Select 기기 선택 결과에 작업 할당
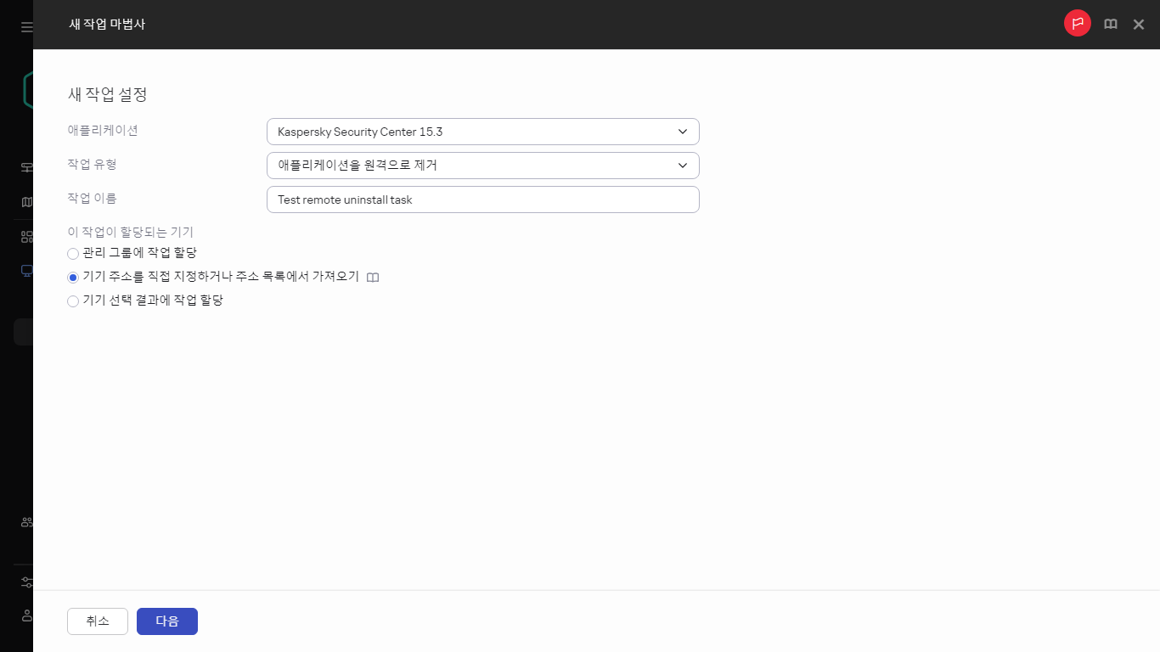The height and width of the screenshot is (652, 1160). [73, 301]
